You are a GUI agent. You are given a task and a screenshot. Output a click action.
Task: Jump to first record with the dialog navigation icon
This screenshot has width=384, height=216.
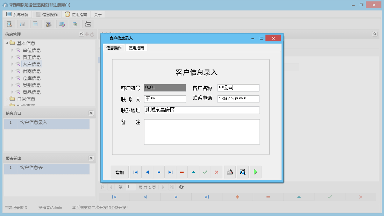[136, 172]
